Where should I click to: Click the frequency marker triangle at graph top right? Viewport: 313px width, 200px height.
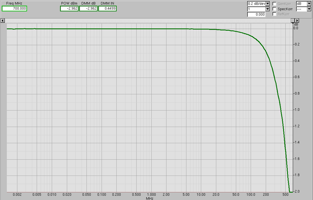[x=293, y=24]
